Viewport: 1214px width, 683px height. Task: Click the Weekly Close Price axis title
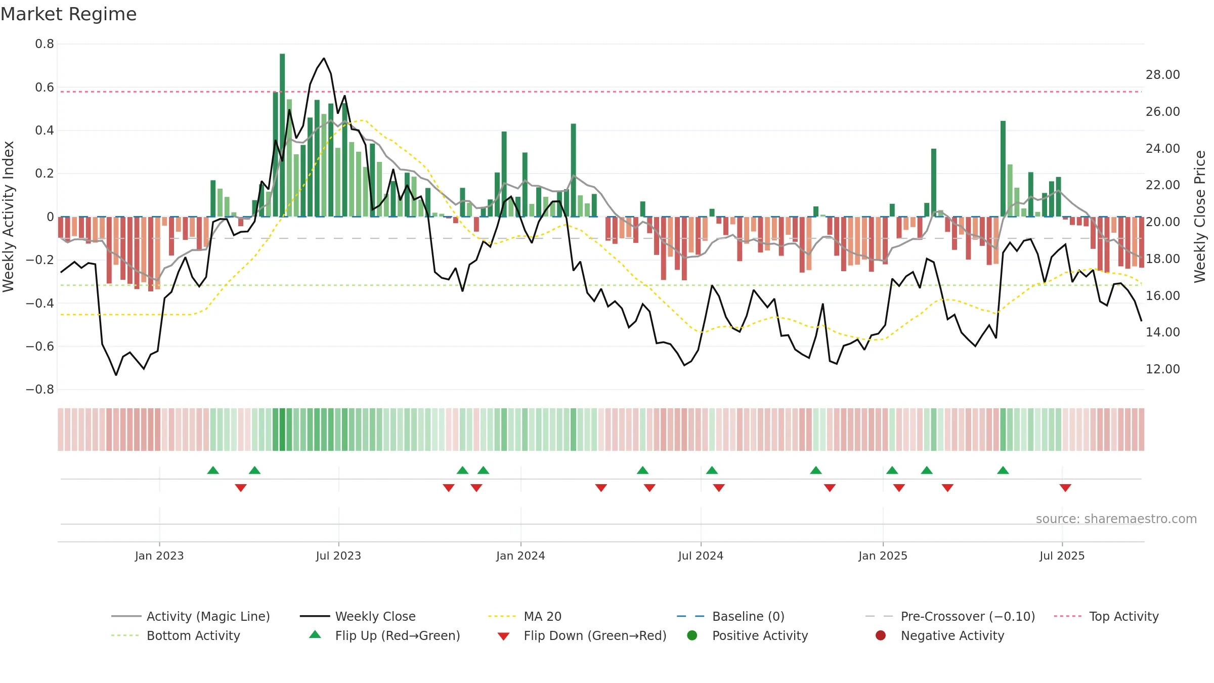pos(1200,217)
